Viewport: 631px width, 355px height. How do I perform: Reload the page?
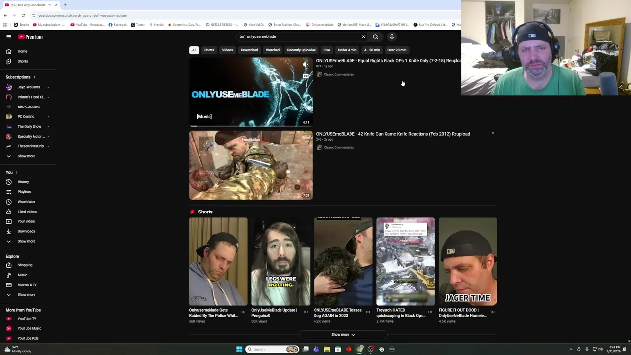(x=23, y=15)
